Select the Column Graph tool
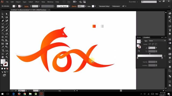Viewport: 172px width, 96px height. [7, 50]
